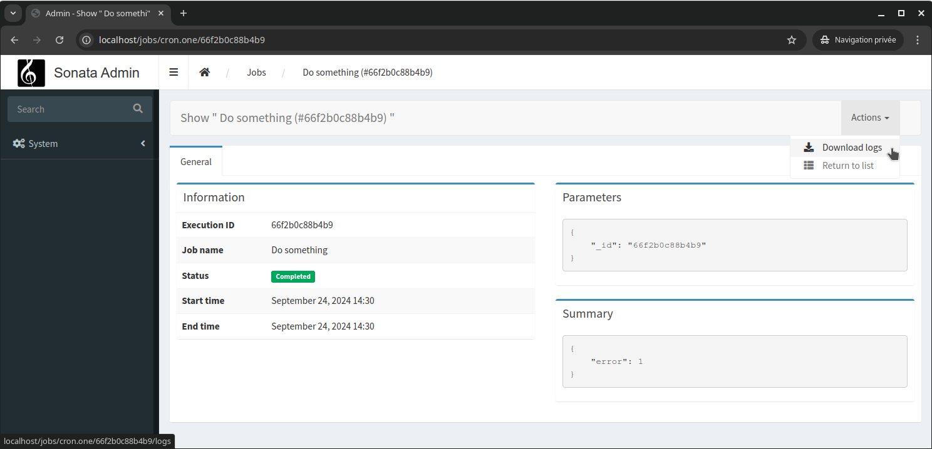Open the browser three-dot menu
Image resolution: width=932 pixels, height=449 pixels.
(918, 40)
